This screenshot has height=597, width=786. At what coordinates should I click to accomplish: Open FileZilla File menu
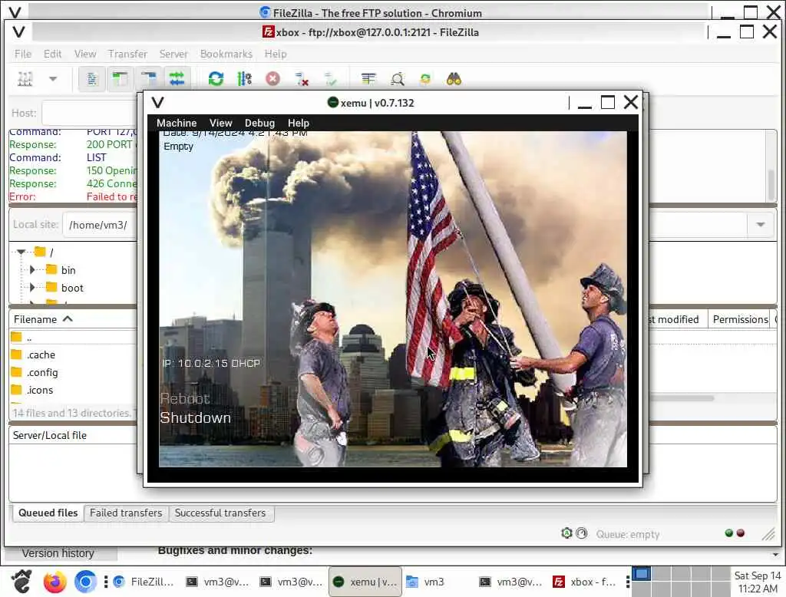(x=23, y=54)
